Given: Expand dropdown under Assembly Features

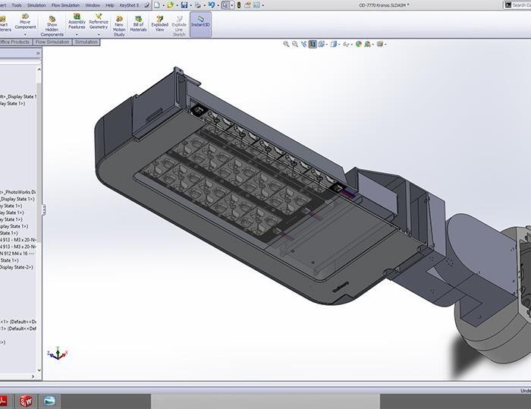Looking at the screenshot, I should point(77,34).
